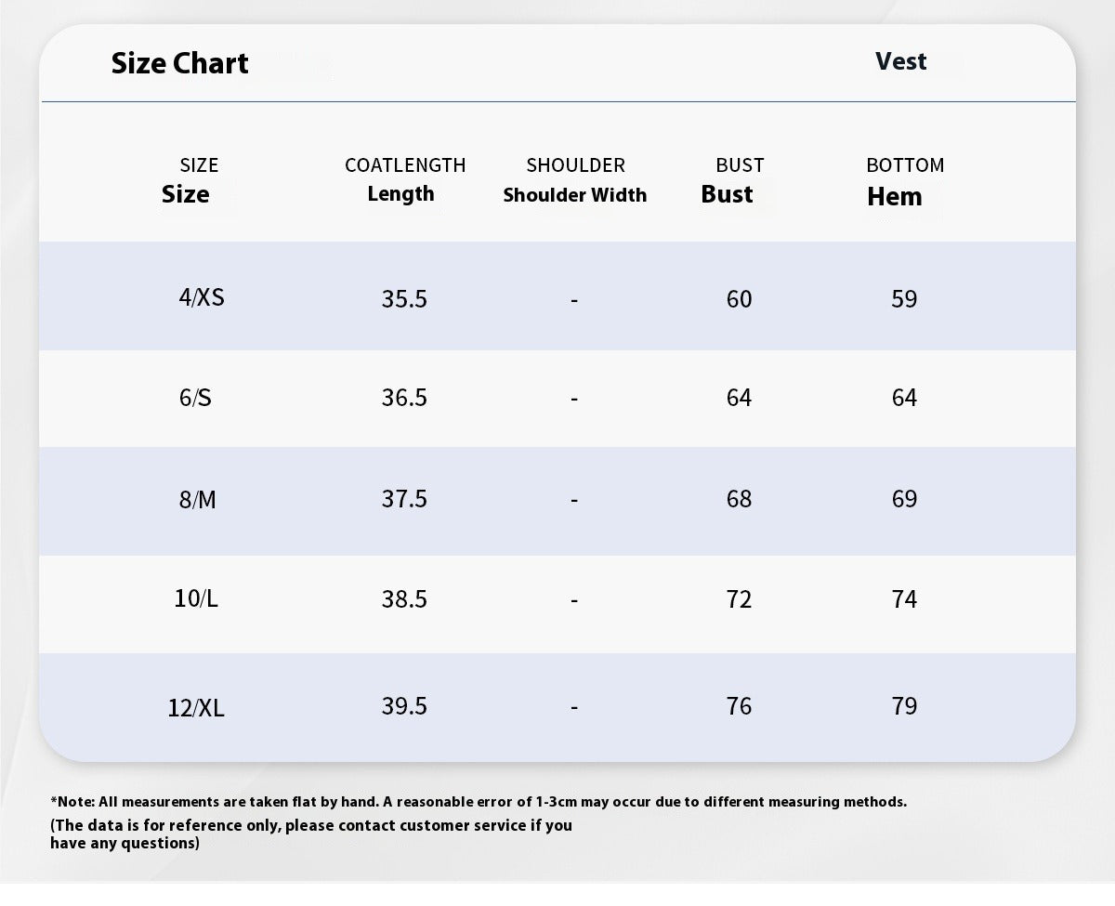Click the 35.5 length value
The image size is (1115, 906).
404,299
